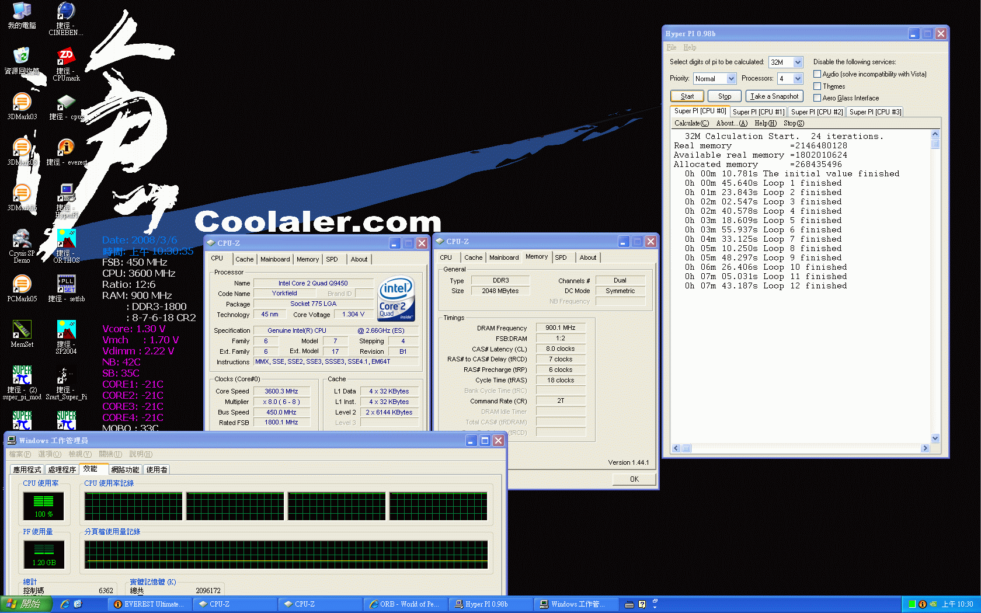Open Task Manager View menu
Image resolution: width=981 pixels, height=613 pixels.
point(80,454)
